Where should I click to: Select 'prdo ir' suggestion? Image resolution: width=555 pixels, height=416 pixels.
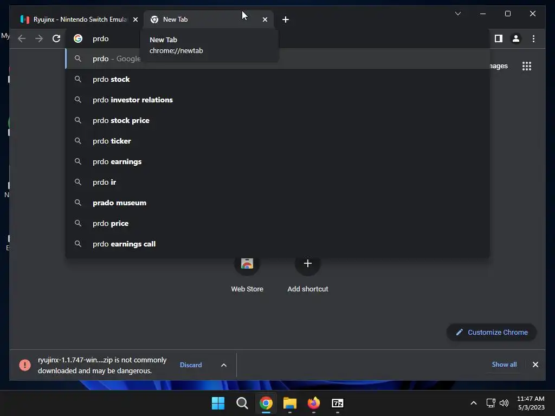coord(277,182)
